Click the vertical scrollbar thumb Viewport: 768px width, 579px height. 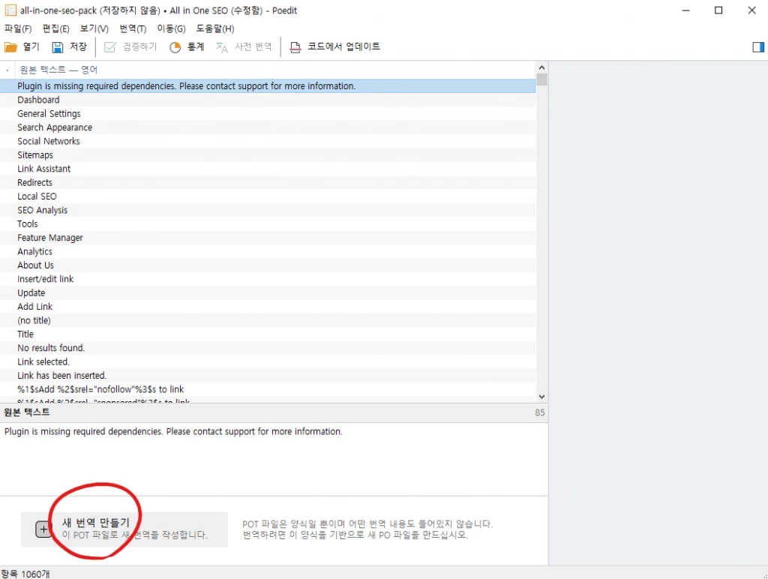point(541,79)
